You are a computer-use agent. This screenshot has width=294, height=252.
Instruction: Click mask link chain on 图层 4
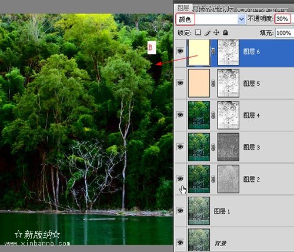click(x=213, y=115)
